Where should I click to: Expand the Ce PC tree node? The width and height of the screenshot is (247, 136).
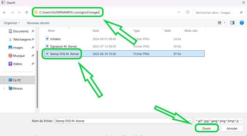coord(4,80)
